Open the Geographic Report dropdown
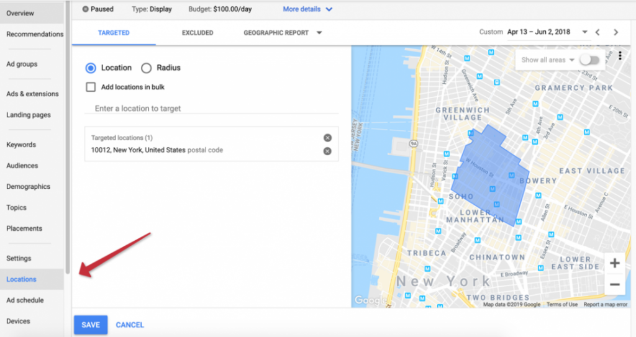 283,33
